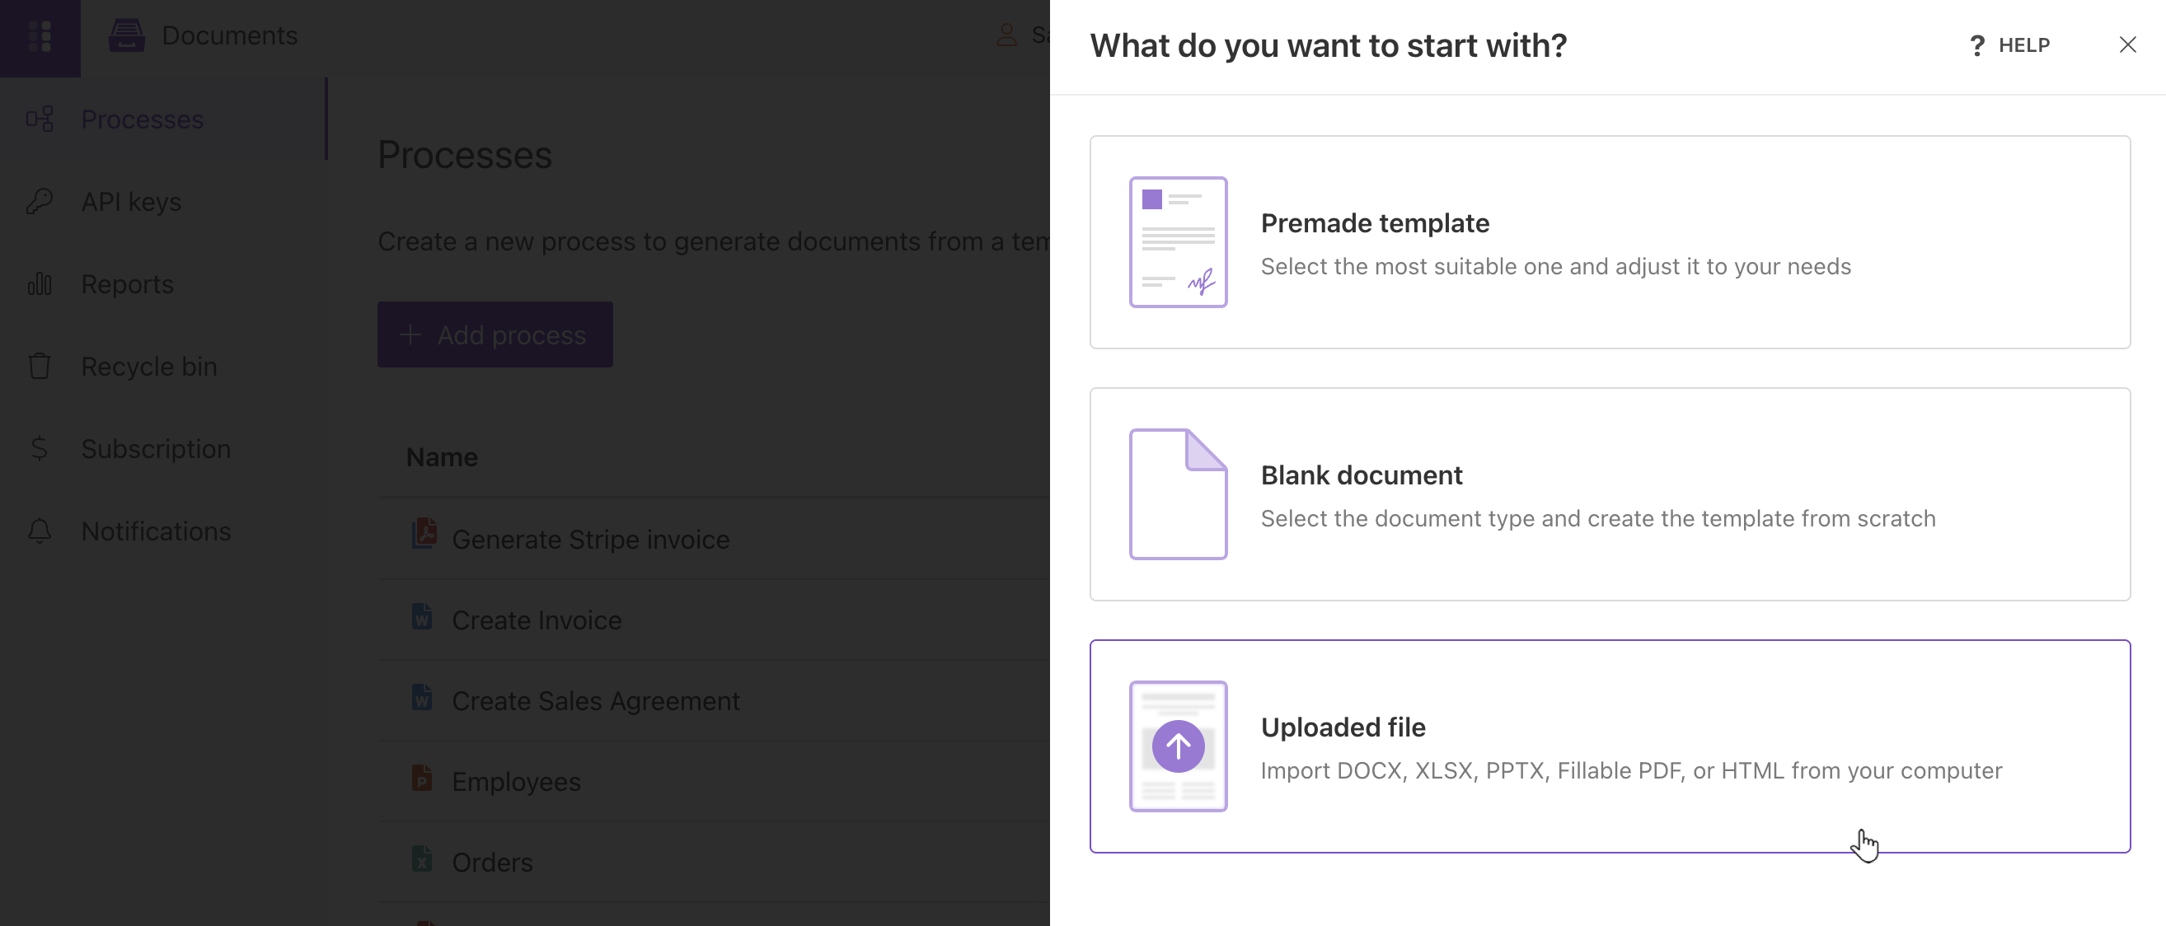Open the Generate Stripe invoice process
The height and width of the screenshot is (926, 2166).
(x=590, y=539)
